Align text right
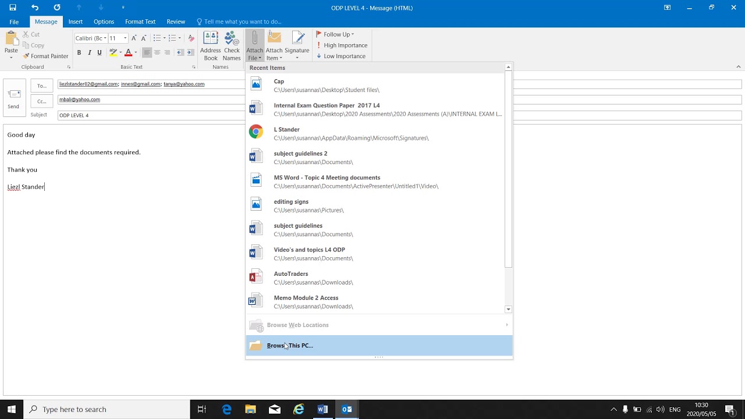 [x=168, y=52]
